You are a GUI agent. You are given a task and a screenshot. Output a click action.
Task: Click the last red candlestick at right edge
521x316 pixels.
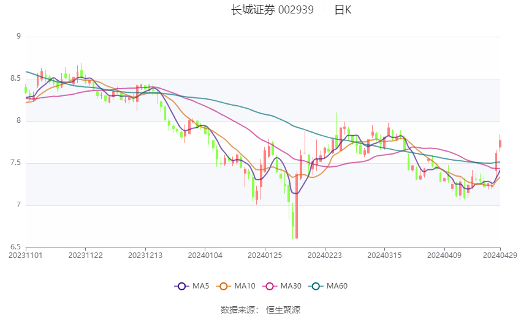pos(500,144)
